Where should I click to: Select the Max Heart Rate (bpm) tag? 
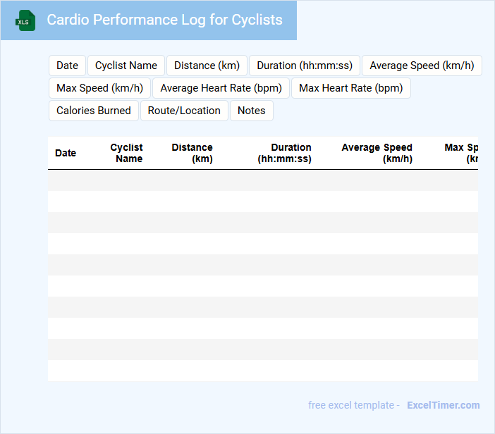click(350, 88)
